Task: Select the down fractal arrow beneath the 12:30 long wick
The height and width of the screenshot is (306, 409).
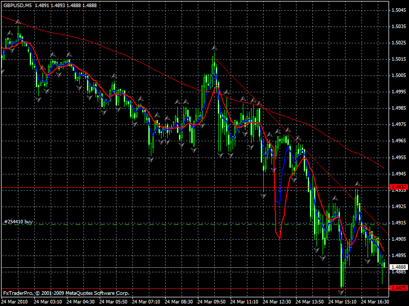Action: (263, 196)
